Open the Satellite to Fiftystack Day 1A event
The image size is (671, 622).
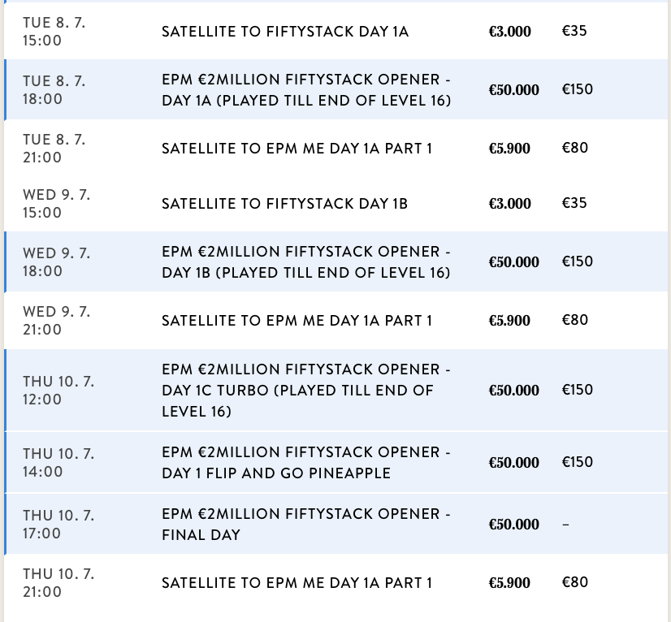pos(284,32)
